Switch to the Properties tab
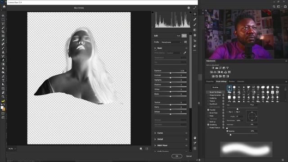Screen dimensions: 288x162 click(x=210, y=81)
